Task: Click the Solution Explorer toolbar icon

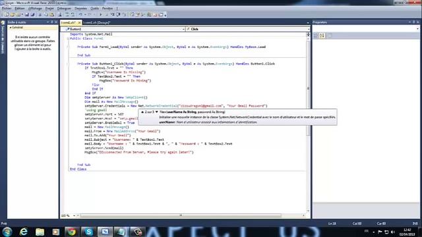Action: tap(131, 14)
